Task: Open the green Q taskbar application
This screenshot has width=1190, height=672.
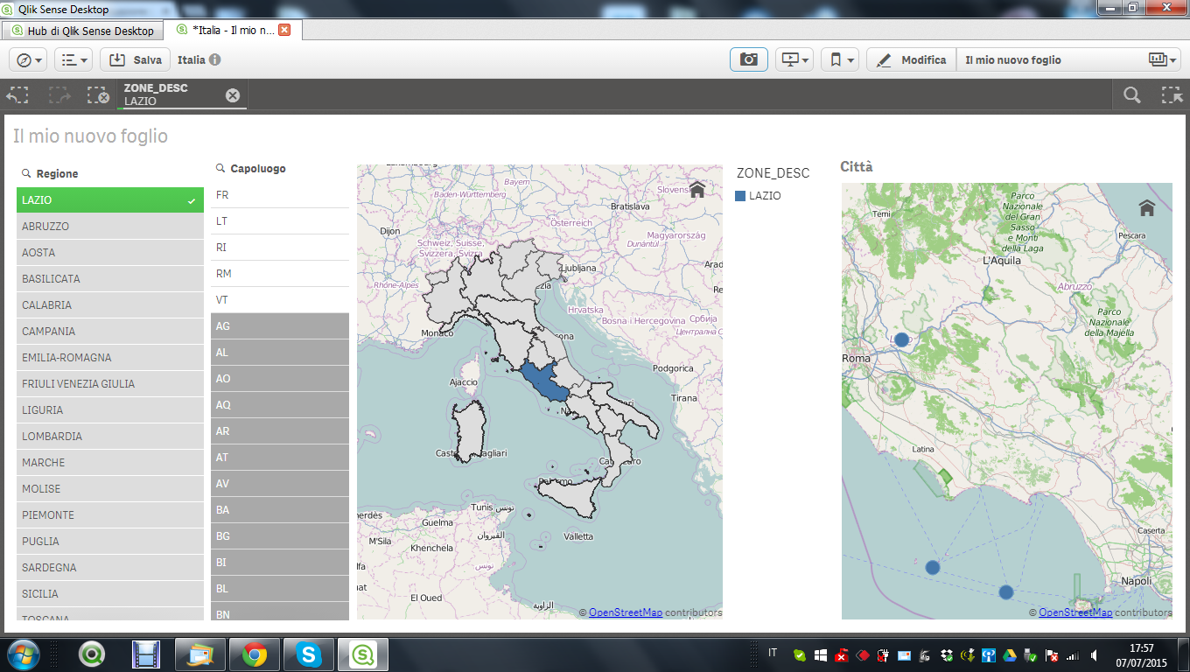Action: 92,654
